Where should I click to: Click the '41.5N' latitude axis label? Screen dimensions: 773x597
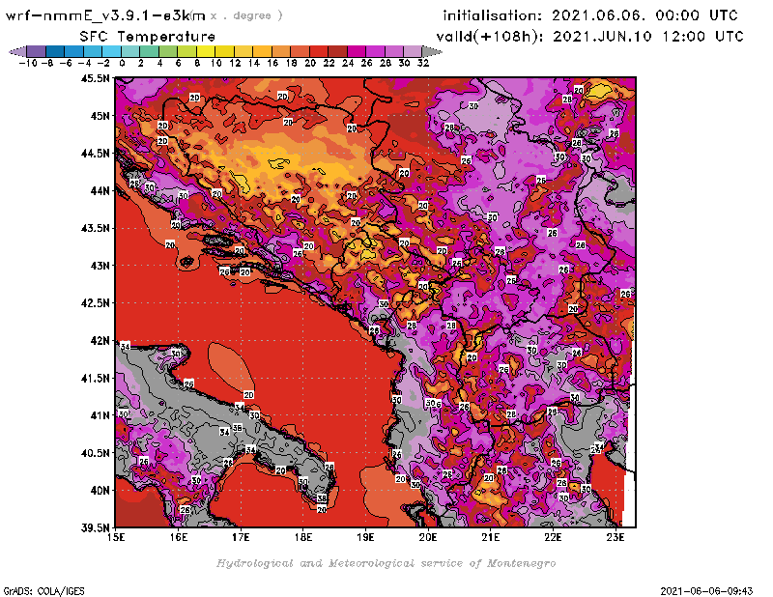pyautogui.click(x=95, y=378)
